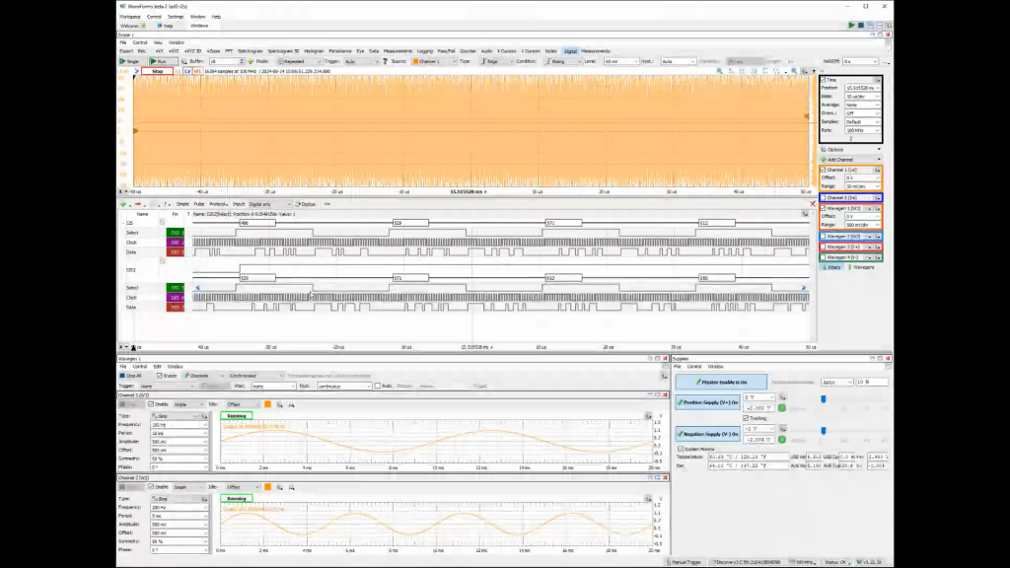
Task: Open the trigger Source Channel 1 dropdown
Action: [435, 61]
